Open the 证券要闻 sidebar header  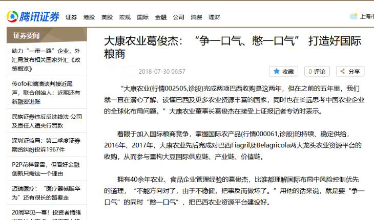coord(47,35)
